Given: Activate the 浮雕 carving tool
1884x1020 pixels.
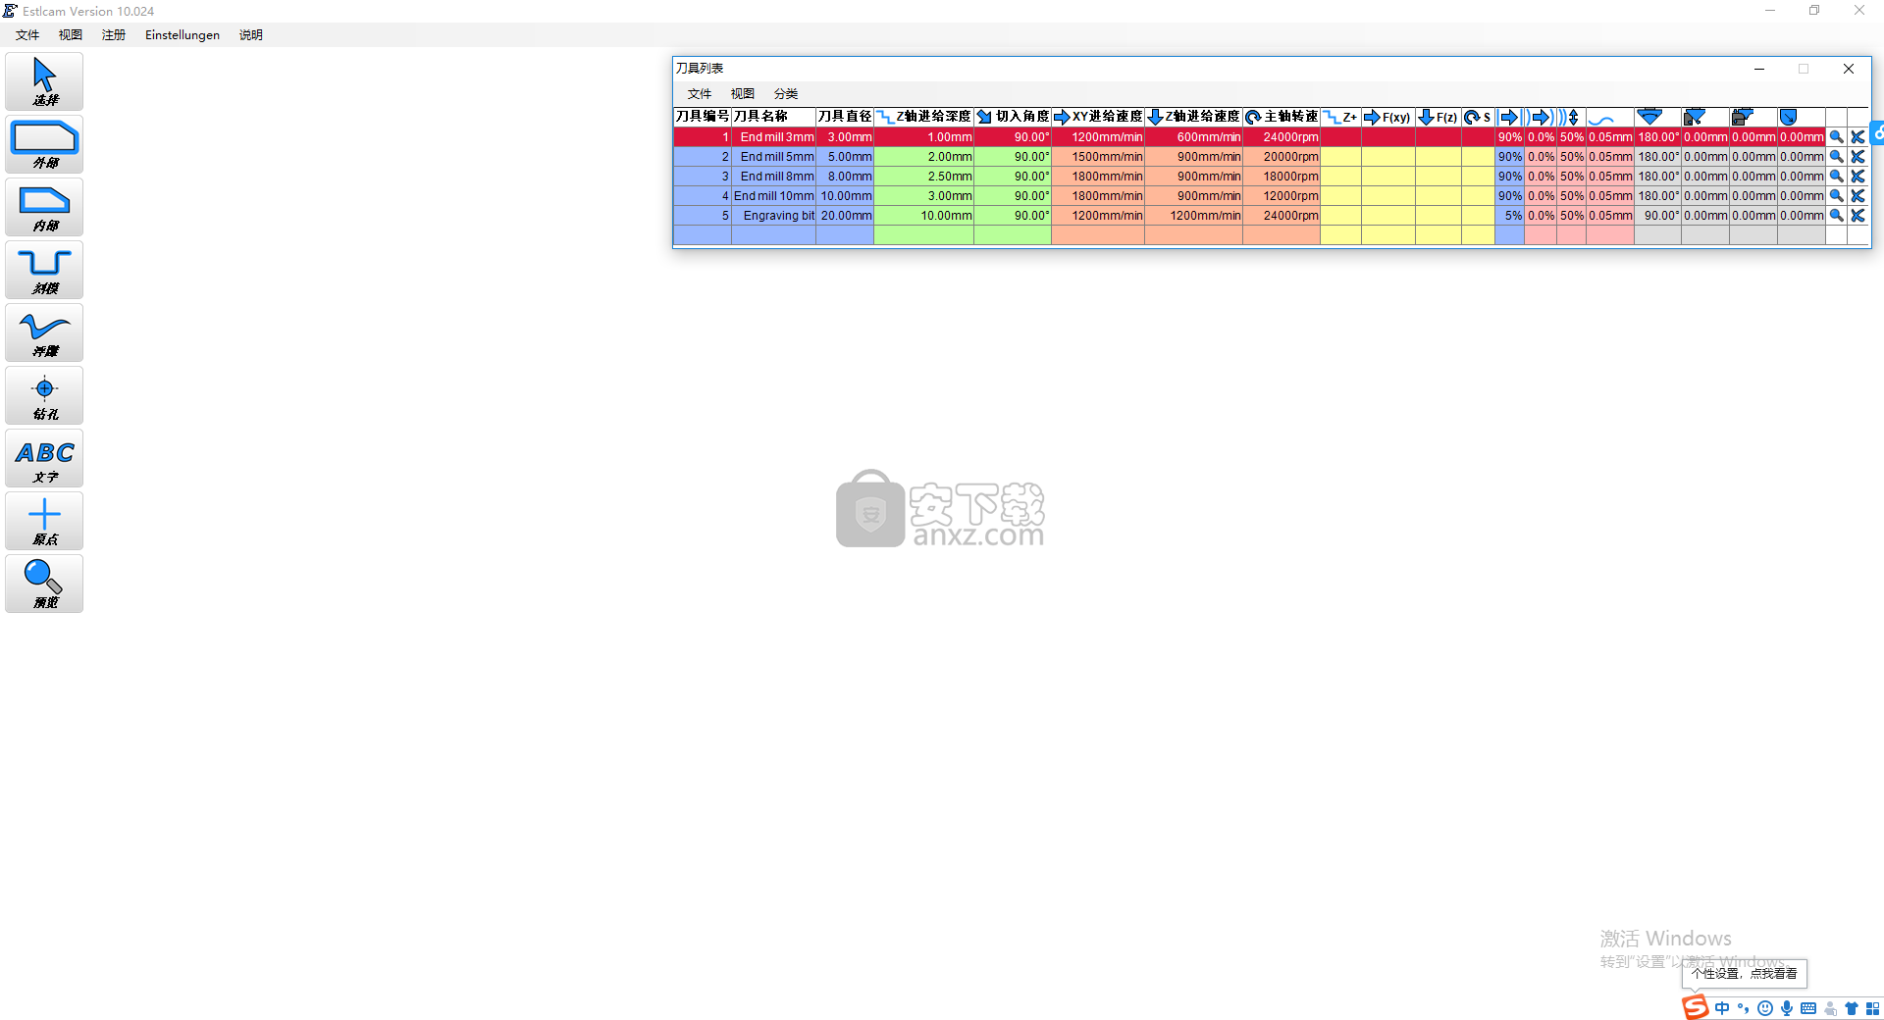Looking at the screenshot, I should coord(44,332).
